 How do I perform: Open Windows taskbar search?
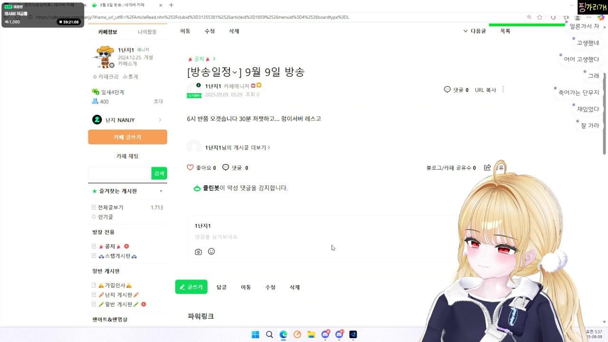[269, 334]
